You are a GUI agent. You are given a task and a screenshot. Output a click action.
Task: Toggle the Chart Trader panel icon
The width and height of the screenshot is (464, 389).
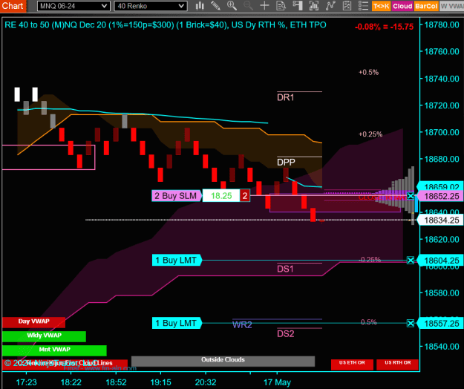pyautogui.click(x=298, y=6)
